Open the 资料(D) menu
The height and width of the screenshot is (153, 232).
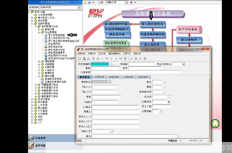point(82,54)
